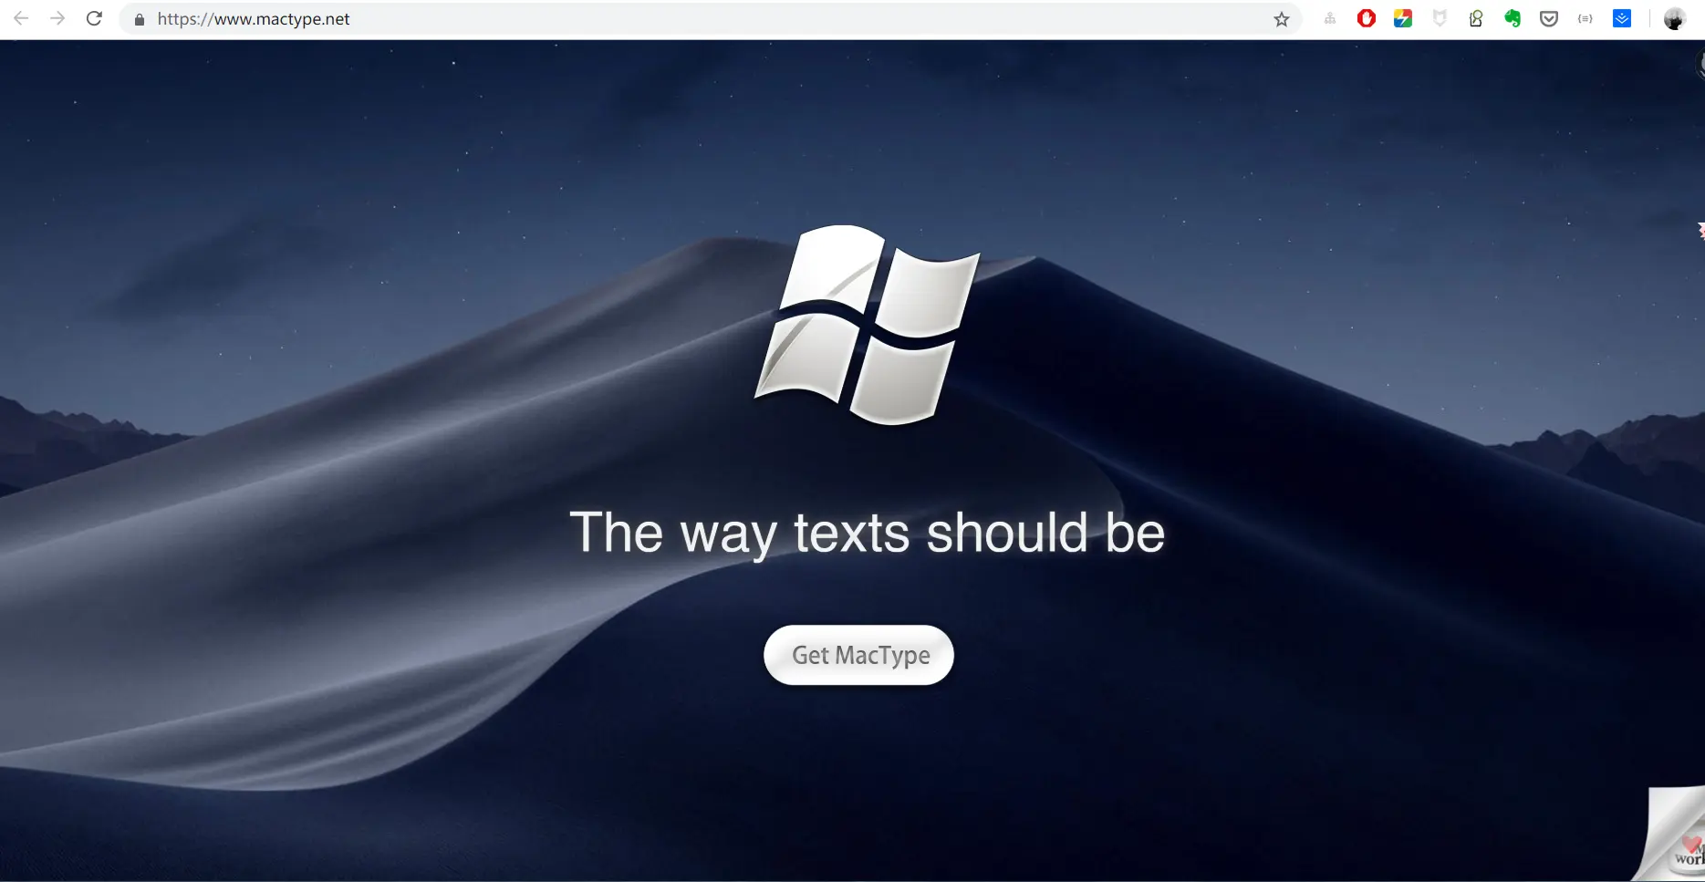Screen dimensions: 1705x882
Task: Open the Chrome profile avatar menu
Action: tap(1674, 18)
